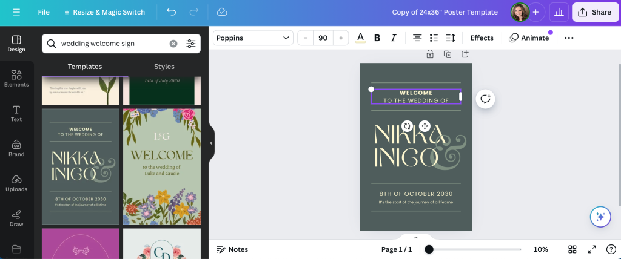Image resolution: width=621 pixels, height=259 pixels.
Task: Select the purple template thumbnail
Action: 81,244
